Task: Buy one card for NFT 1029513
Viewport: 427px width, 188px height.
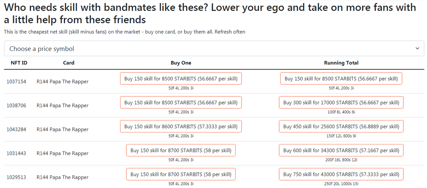Action: pos(181,174)
